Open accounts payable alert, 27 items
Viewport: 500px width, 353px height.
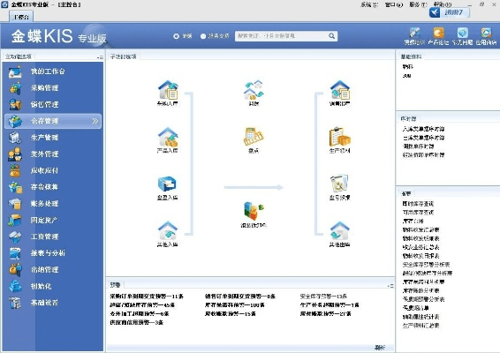pos(325,314)
